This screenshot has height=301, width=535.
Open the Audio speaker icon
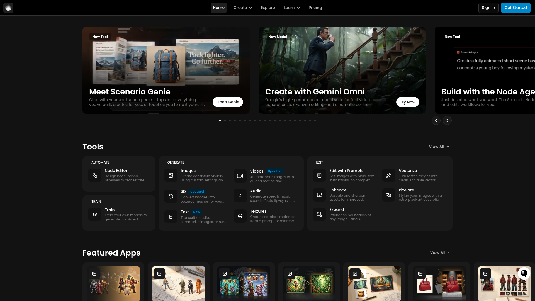click(240, 196)
